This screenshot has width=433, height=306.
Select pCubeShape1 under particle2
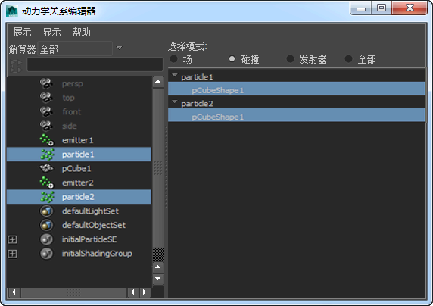click(297, 117)
